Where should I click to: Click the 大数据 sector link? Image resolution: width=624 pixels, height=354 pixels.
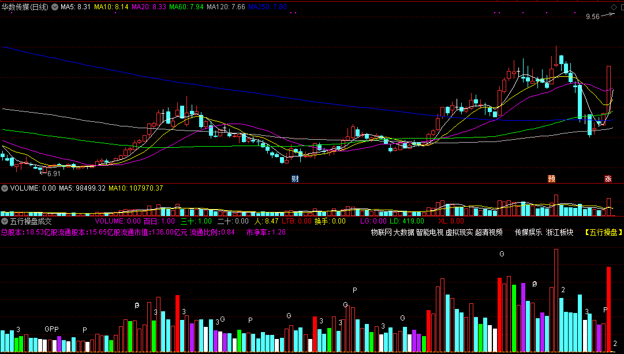coord(403,232)
